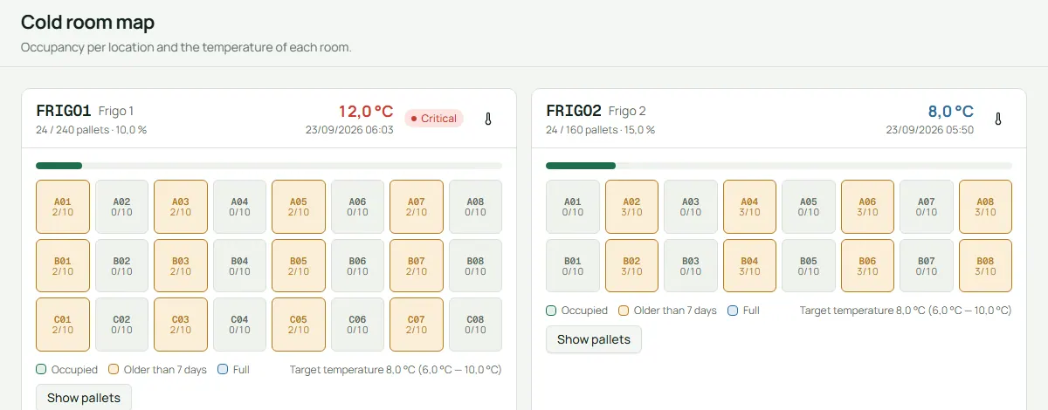The height and width of the screenshot is (410, 1048).
Task: Open FRIGO1 location A07
Action: point(417,207)
